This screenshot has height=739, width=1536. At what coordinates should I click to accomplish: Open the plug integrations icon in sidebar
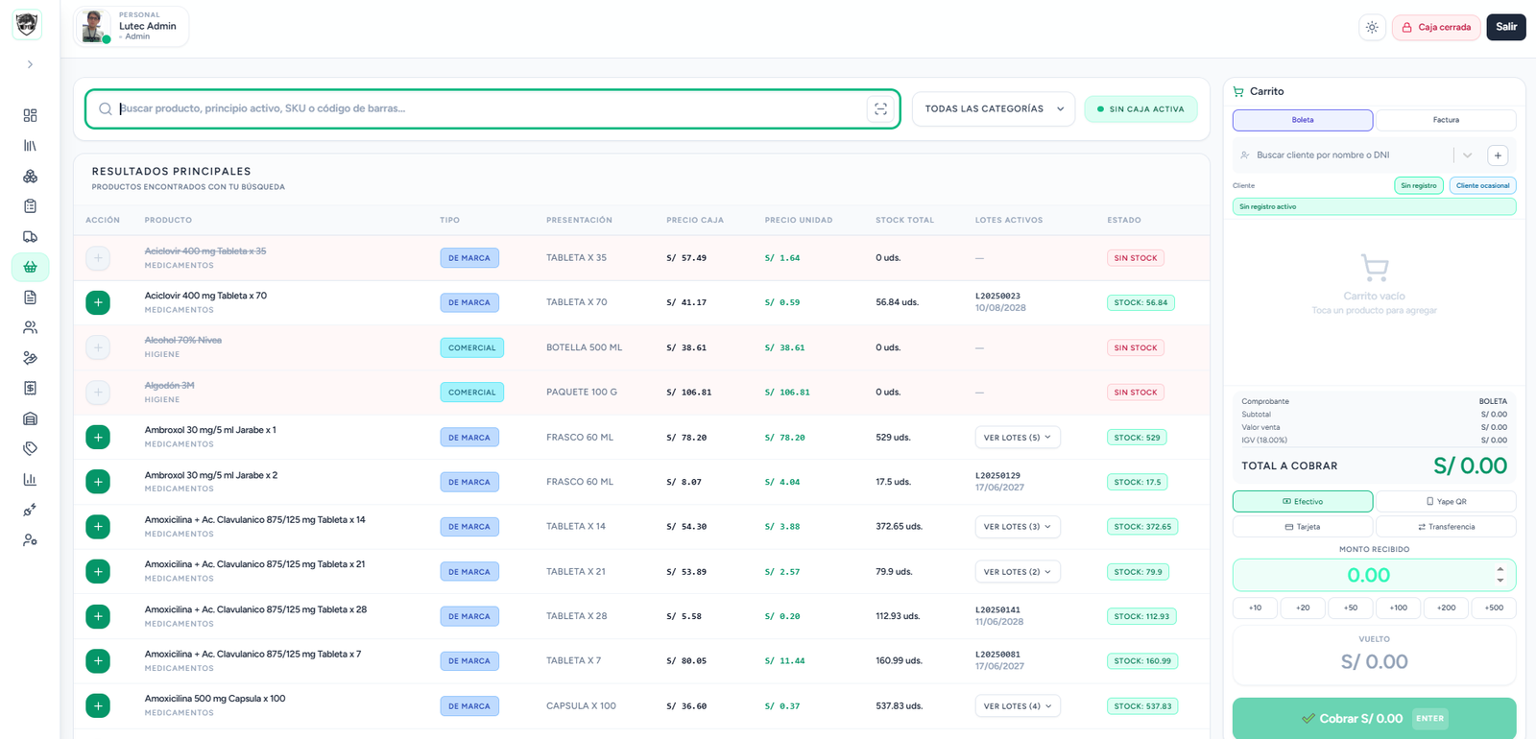tap(30, 510)
